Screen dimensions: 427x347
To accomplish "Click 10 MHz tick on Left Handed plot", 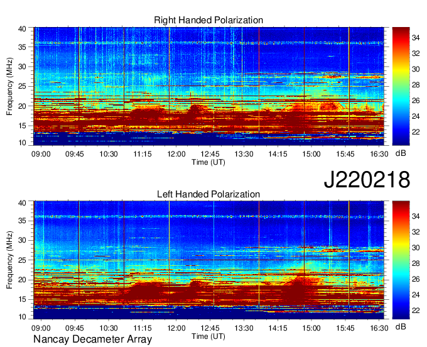I will (23, 316).
